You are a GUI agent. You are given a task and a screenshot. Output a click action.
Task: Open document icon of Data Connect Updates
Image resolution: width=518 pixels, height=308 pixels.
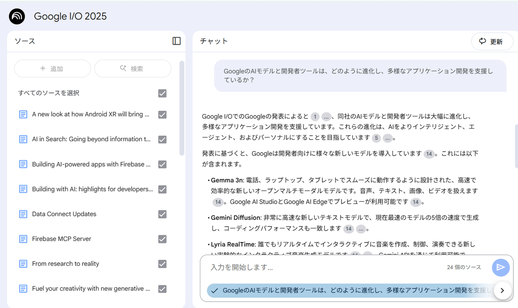click(23, 214)
